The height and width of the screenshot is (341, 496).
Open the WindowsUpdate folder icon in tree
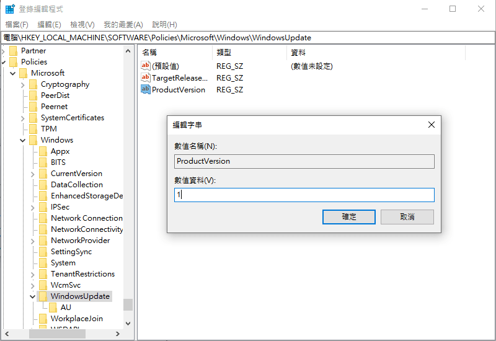tap(43, 296)
